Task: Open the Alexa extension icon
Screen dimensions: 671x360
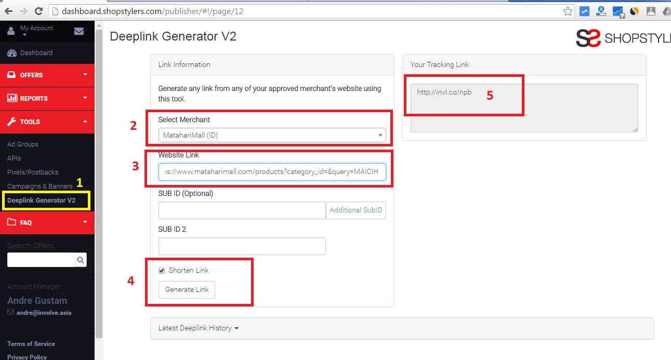Action: (601, 11)
